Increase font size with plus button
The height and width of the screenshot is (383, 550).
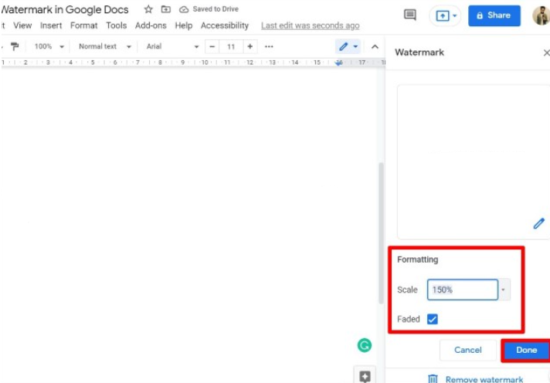pyautogui.click(x=250, y=46)
